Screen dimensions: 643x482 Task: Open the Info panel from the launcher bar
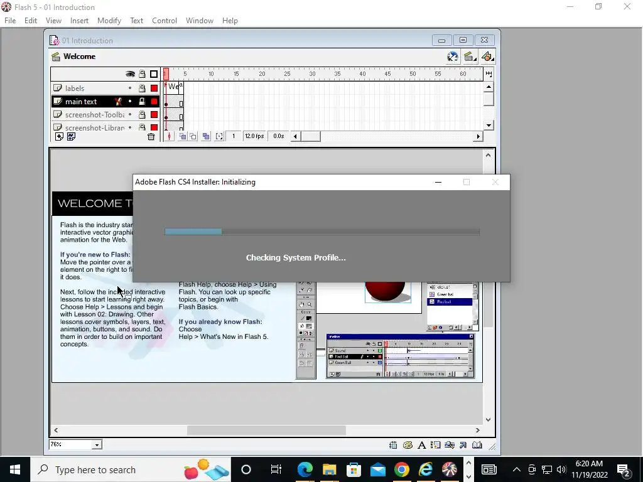coord(393,445)
